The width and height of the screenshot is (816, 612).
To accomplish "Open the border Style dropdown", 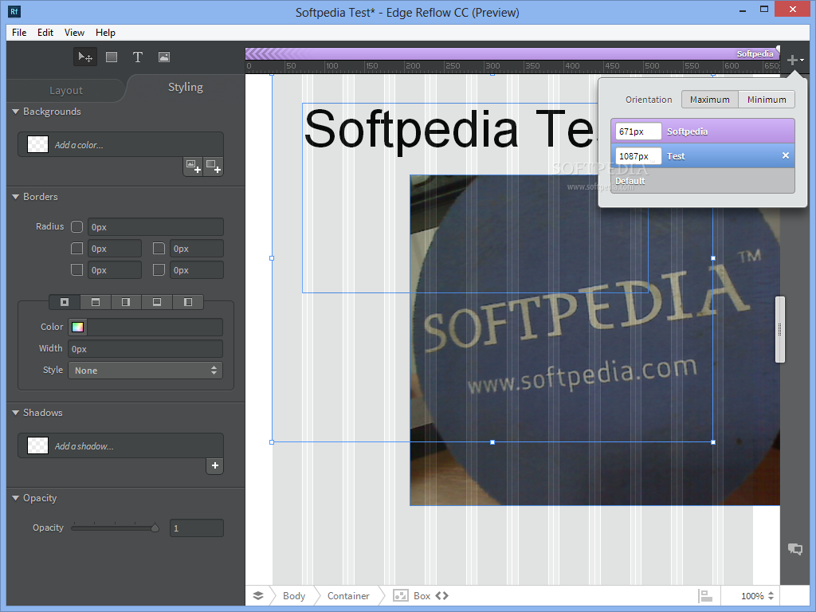I will tap(145, 371).
